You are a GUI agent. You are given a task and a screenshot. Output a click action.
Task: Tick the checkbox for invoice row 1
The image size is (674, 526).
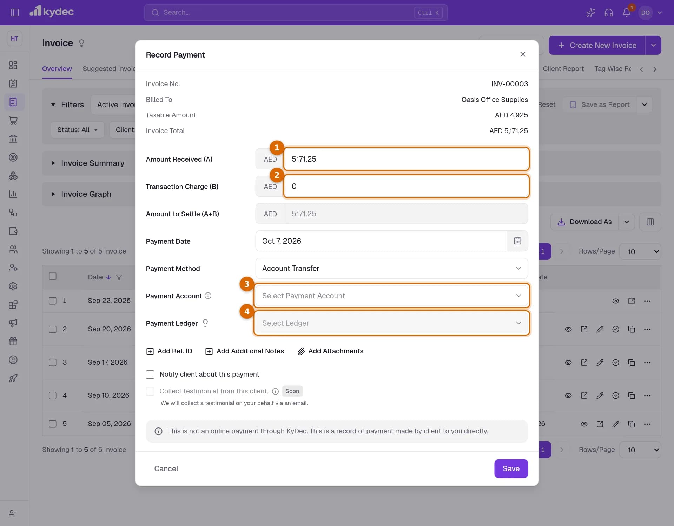(x=53, y=301)
